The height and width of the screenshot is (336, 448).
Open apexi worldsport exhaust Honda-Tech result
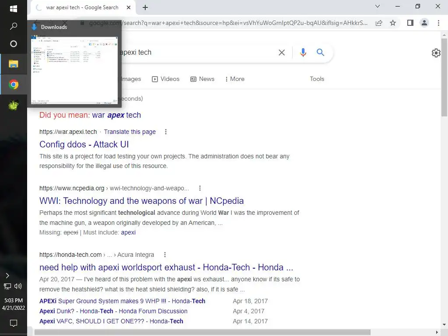166,267
